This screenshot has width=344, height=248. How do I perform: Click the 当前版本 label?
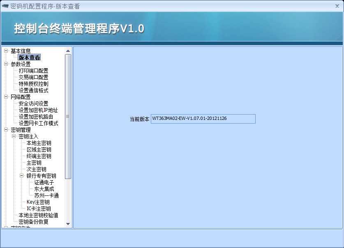pos(139,119)
